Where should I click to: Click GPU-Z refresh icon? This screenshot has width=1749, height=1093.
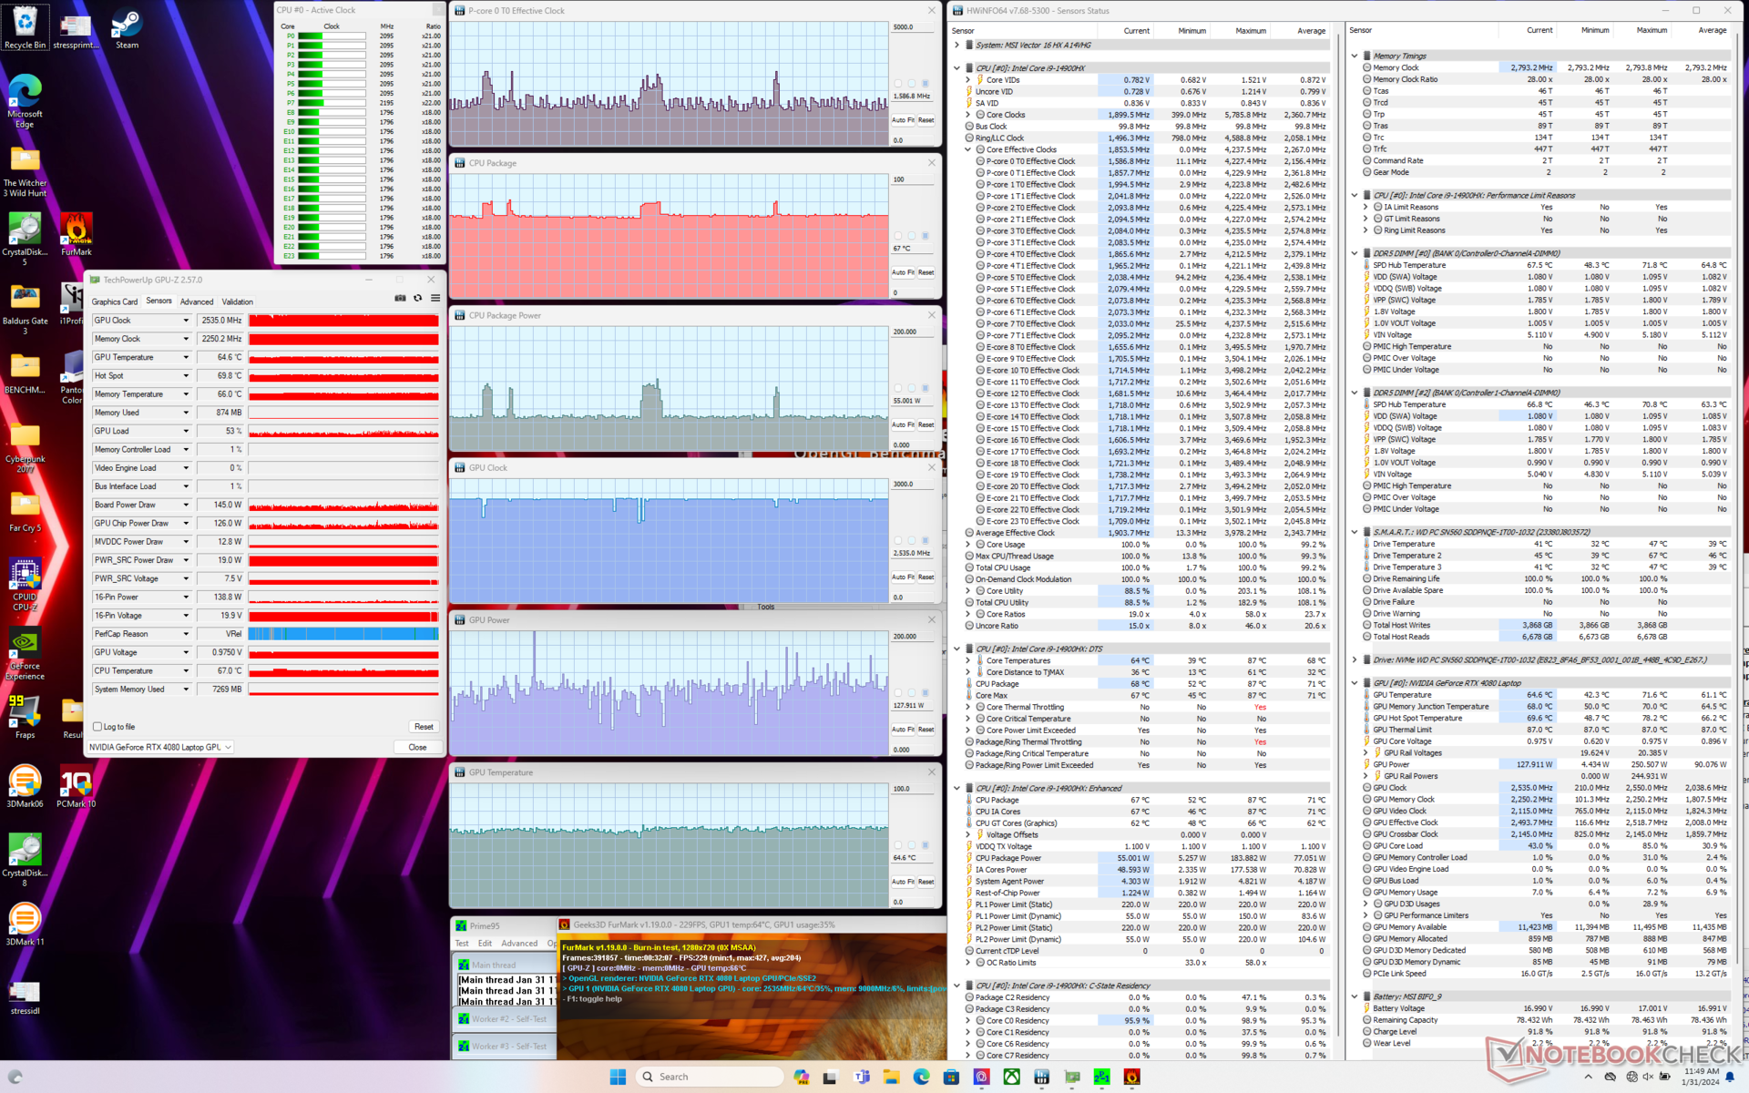(x=418, y=299)
